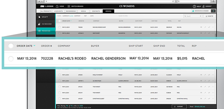Sort by Order Date column arrow
This screenshot has width=224, height=109.
tap(71, 21)
